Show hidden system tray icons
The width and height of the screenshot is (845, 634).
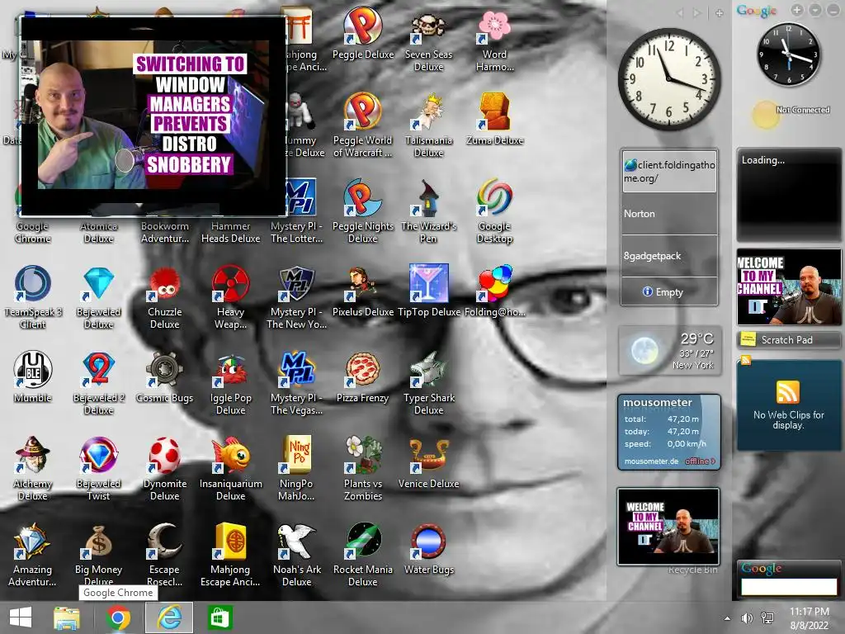(728, 618)
